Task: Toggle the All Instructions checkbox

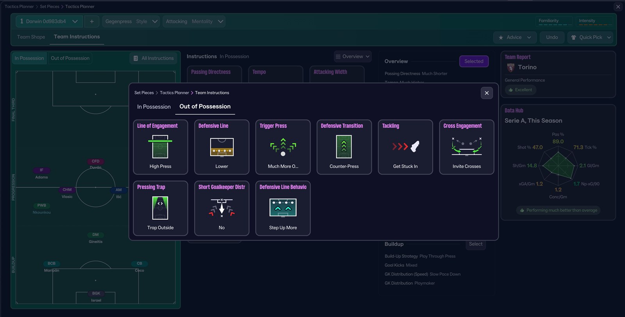Action: point(136,58)
